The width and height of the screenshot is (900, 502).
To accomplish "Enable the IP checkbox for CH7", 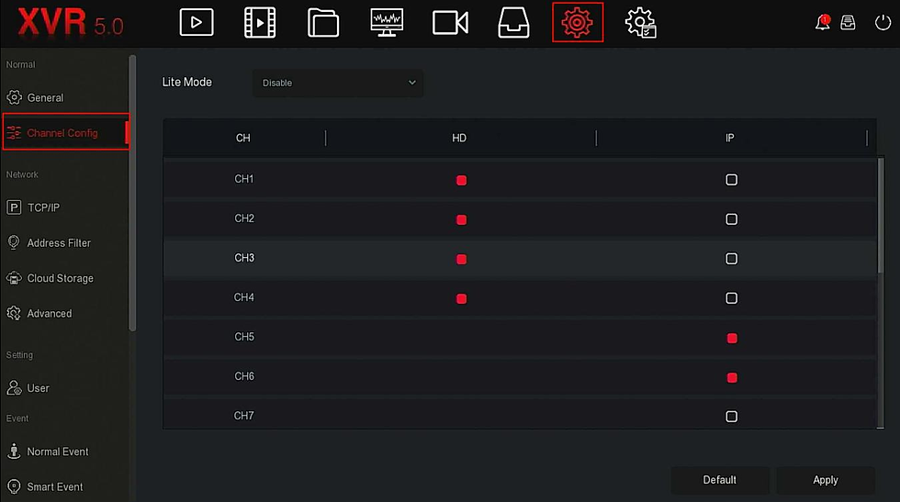I will [x=731, y=417].
